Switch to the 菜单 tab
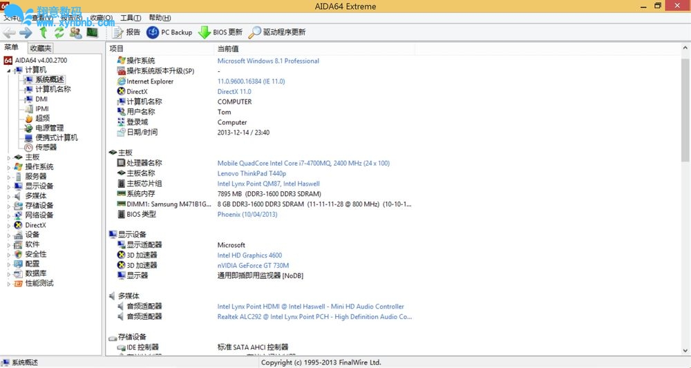This screenshot has width=691, height=368. click(x=12, y=48)
